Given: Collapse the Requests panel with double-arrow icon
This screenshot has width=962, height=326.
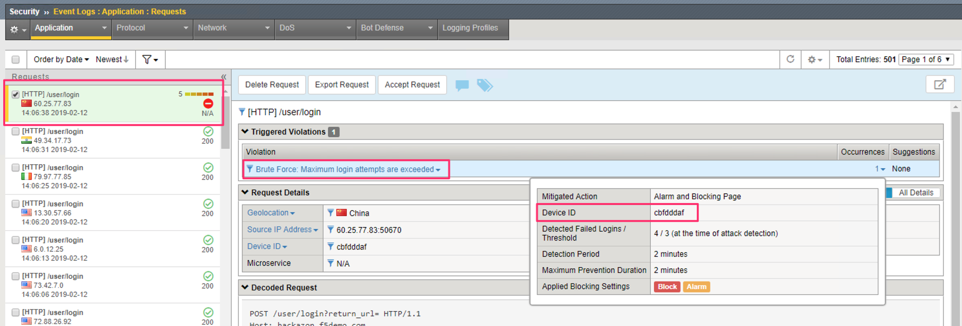Looking at the screenshot, I should pos(223,76).
